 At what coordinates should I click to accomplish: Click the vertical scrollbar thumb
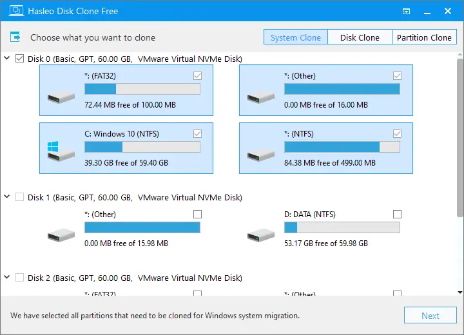click(x=459, y=138)
